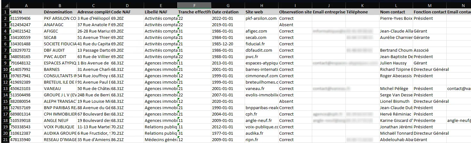
Task: Select contact cell Julien Haussy
Action: [x=396, y=63]
